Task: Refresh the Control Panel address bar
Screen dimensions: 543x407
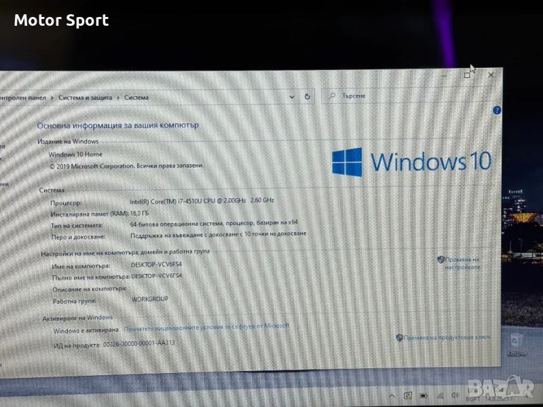Action: point(307,97)
